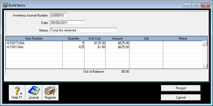Click the Build Items title bar icon
The image size is (213, 106).
(x=5, y=5)
